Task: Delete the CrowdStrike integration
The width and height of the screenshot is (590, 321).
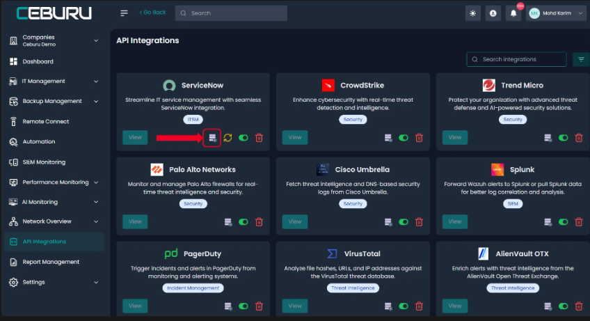Action: click(x=419, y=137)
